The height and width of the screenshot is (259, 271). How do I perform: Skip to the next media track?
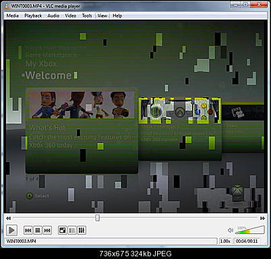tap(47, 230)
